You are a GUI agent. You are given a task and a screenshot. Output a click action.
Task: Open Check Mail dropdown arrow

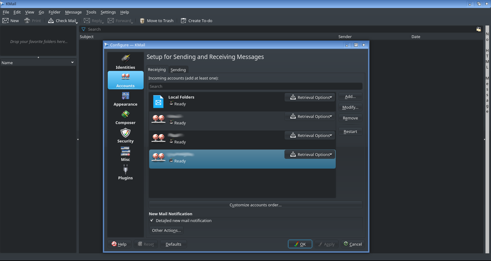(77, 22)
